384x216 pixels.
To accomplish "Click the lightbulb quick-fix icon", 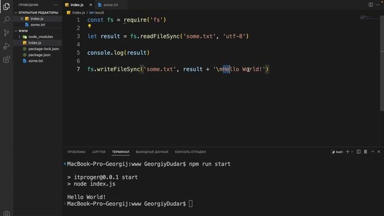I will (x=89, y=26).
